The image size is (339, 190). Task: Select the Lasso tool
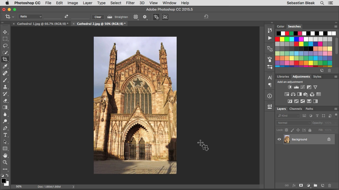coord(5,46)
